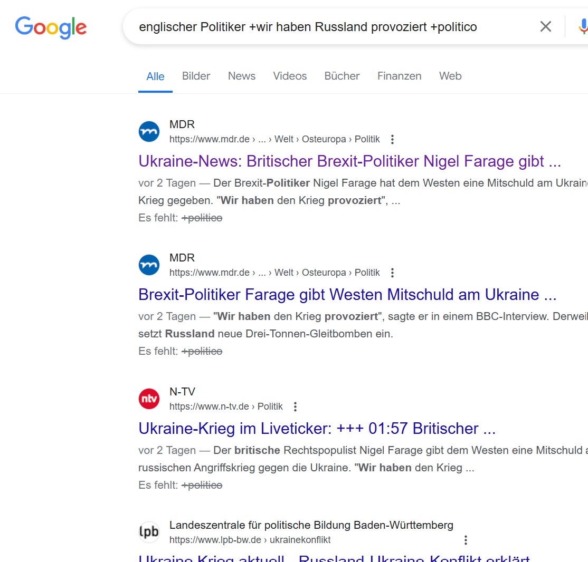The width and height of the screenshot is (588, 562).
Task: Click second MDR result favicon
Action: (149, 265)
